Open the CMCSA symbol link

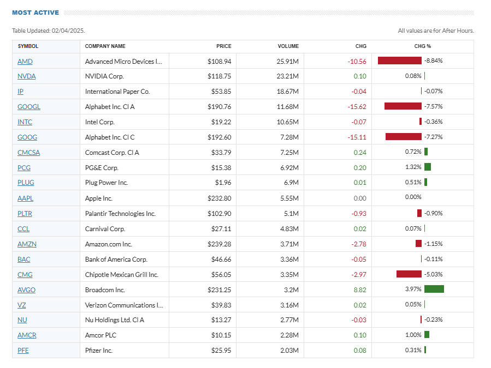pyautogui.click(x=29, y=153)
